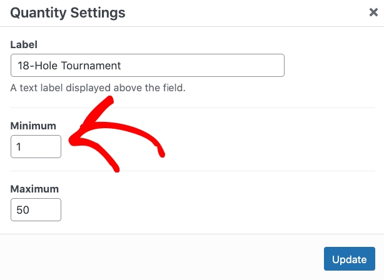The image size is (384, 280).
Task: Click the bold Label caption text
Action: tap(24, 45)
